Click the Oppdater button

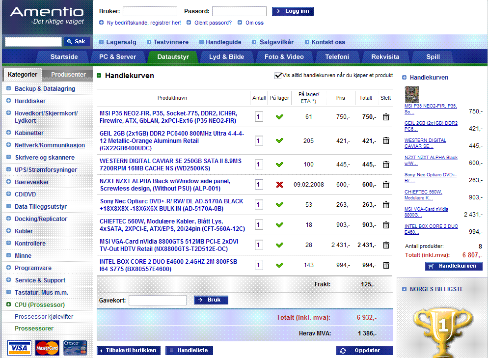pyautogui.click(x=364, y=351)
